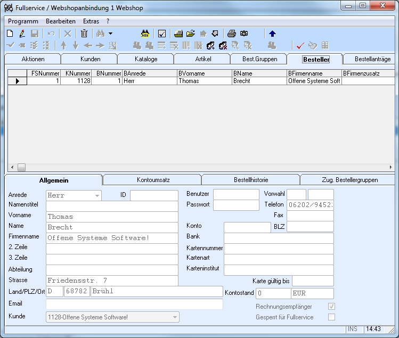This screenshot has height=338, width=399.
Task: Click the binoculars Search icon
Action: (100, 34)
